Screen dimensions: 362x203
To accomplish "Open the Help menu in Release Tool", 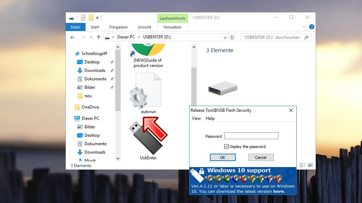I will tap(210, 118).
